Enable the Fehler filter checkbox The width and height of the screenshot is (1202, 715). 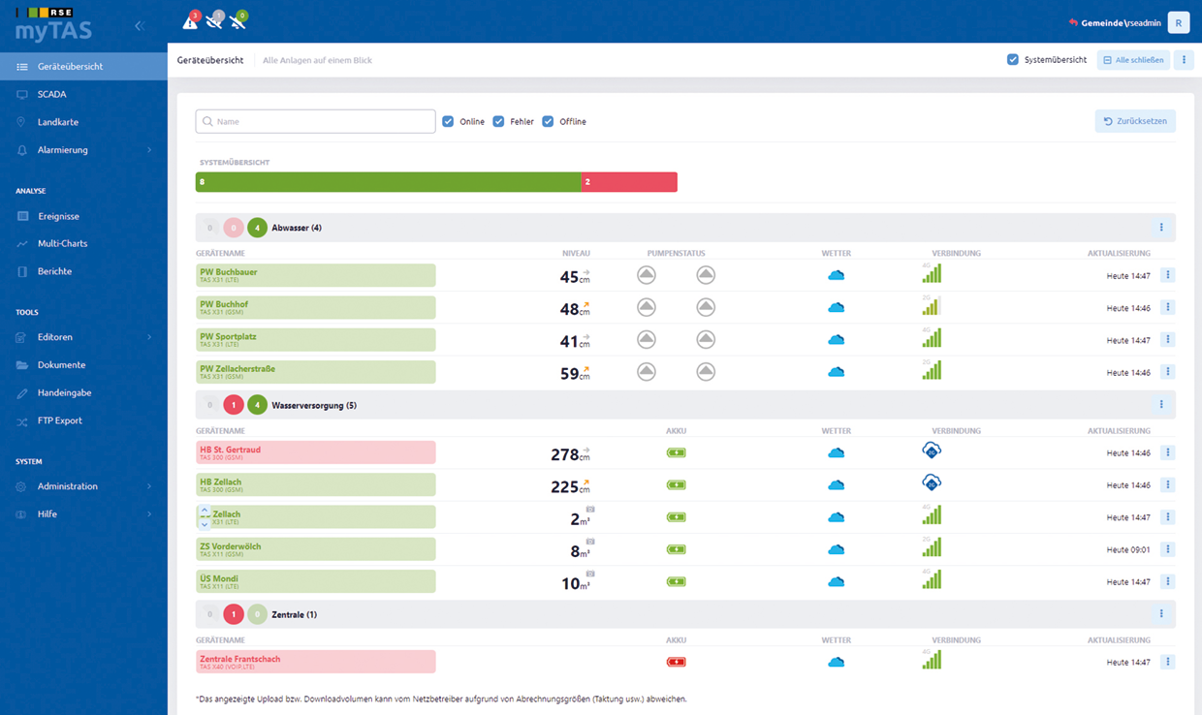pos(498,121)
